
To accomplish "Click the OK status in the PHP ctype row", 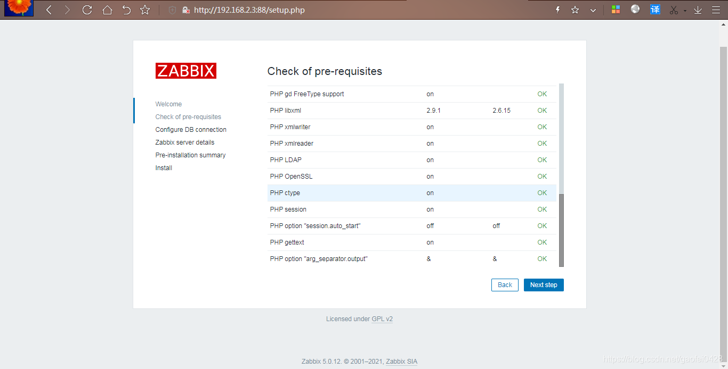I will coord(542,193).
